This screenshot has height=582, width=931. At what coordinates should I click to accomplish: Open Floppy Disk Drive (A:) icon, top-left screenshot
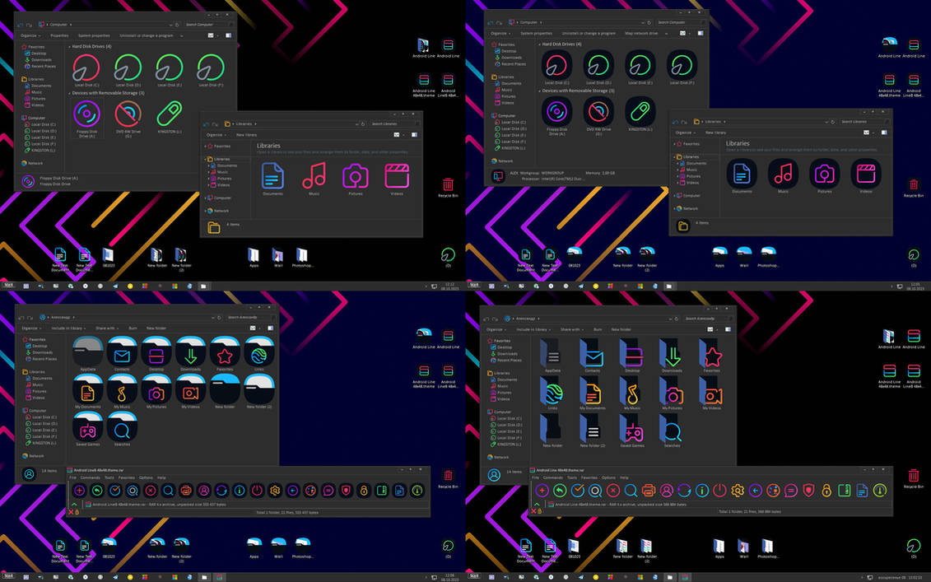point(86,114)
